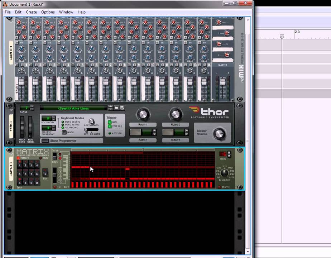The image size is (331, 258).
Task: Click channel 1 Treble knob on mixer
Action: pos(21,48)
